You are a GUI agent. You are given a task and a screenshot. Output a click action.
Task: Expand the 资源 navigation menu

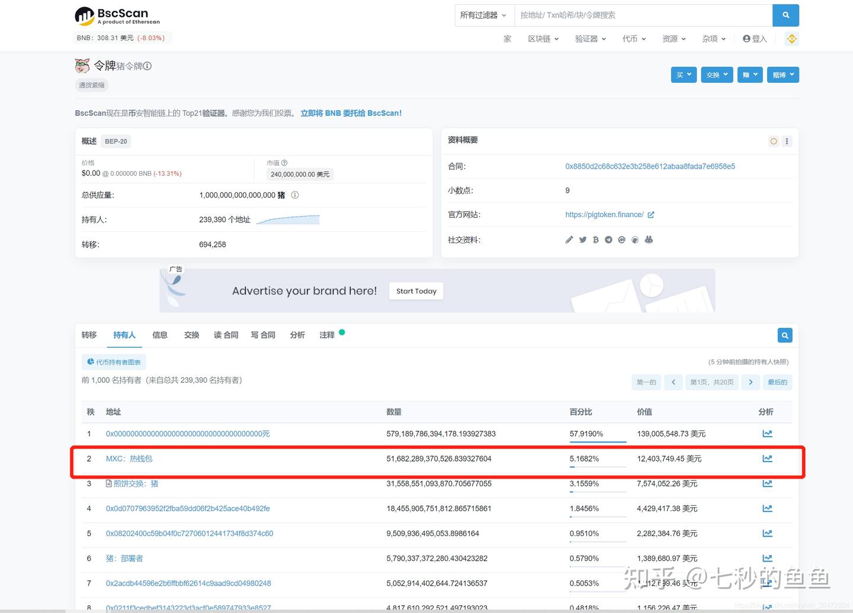point(674,39)
